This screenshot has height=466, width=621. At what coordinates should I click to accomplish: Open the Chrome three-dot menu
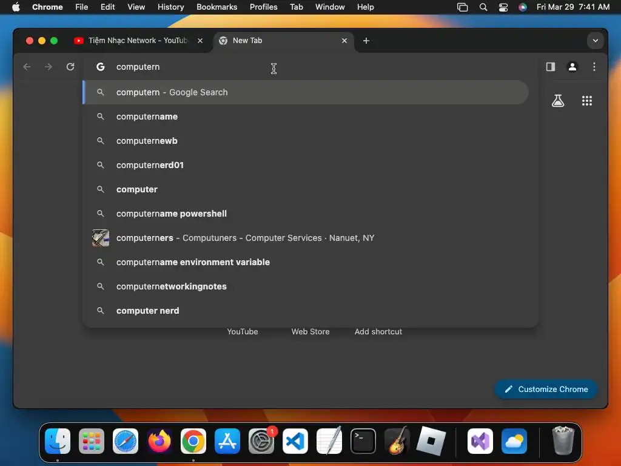pyautogui.click(x=594, y=67)
